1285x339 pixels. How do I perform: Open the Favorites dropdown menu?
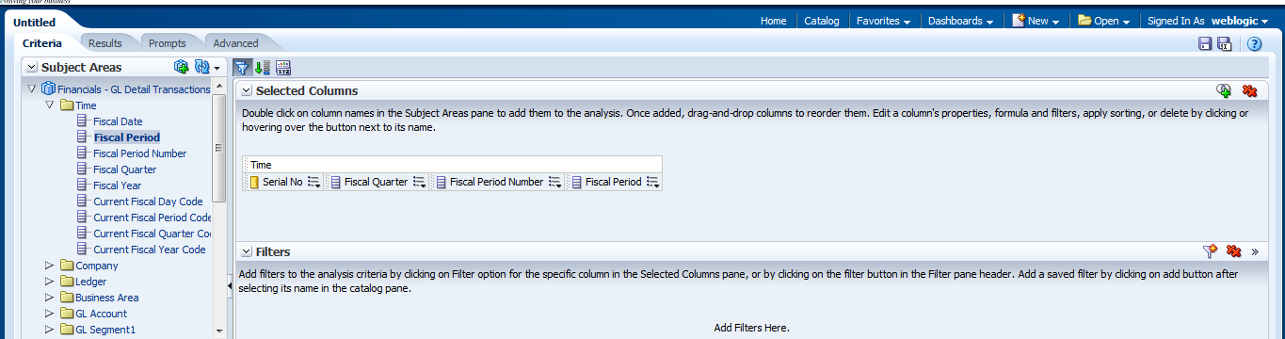[883, 21]
